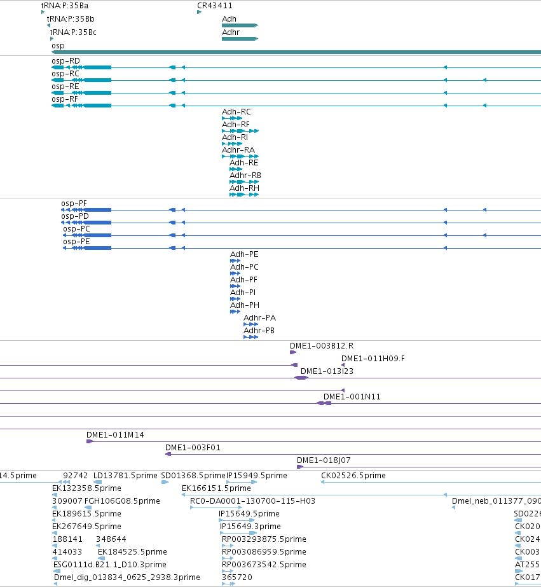Select the Adh-RE transcript

click(236, 169)
